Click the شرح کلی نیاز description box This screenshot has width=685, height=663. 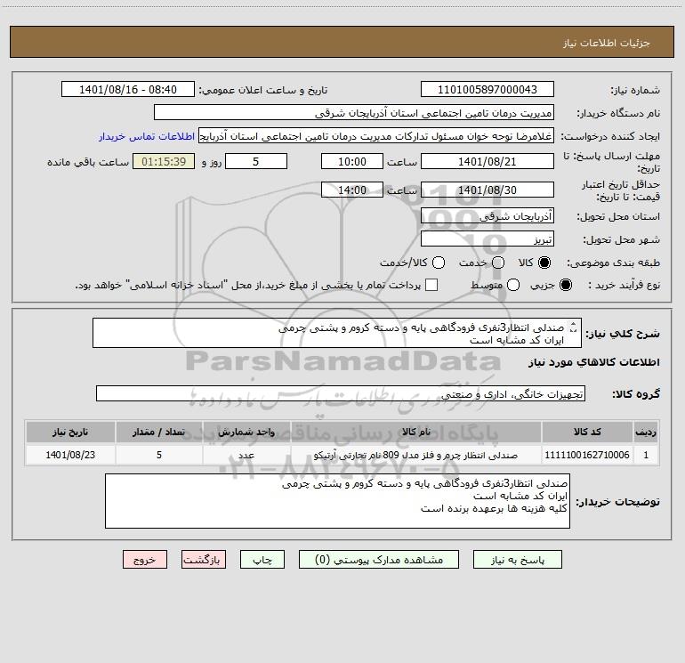337,333
